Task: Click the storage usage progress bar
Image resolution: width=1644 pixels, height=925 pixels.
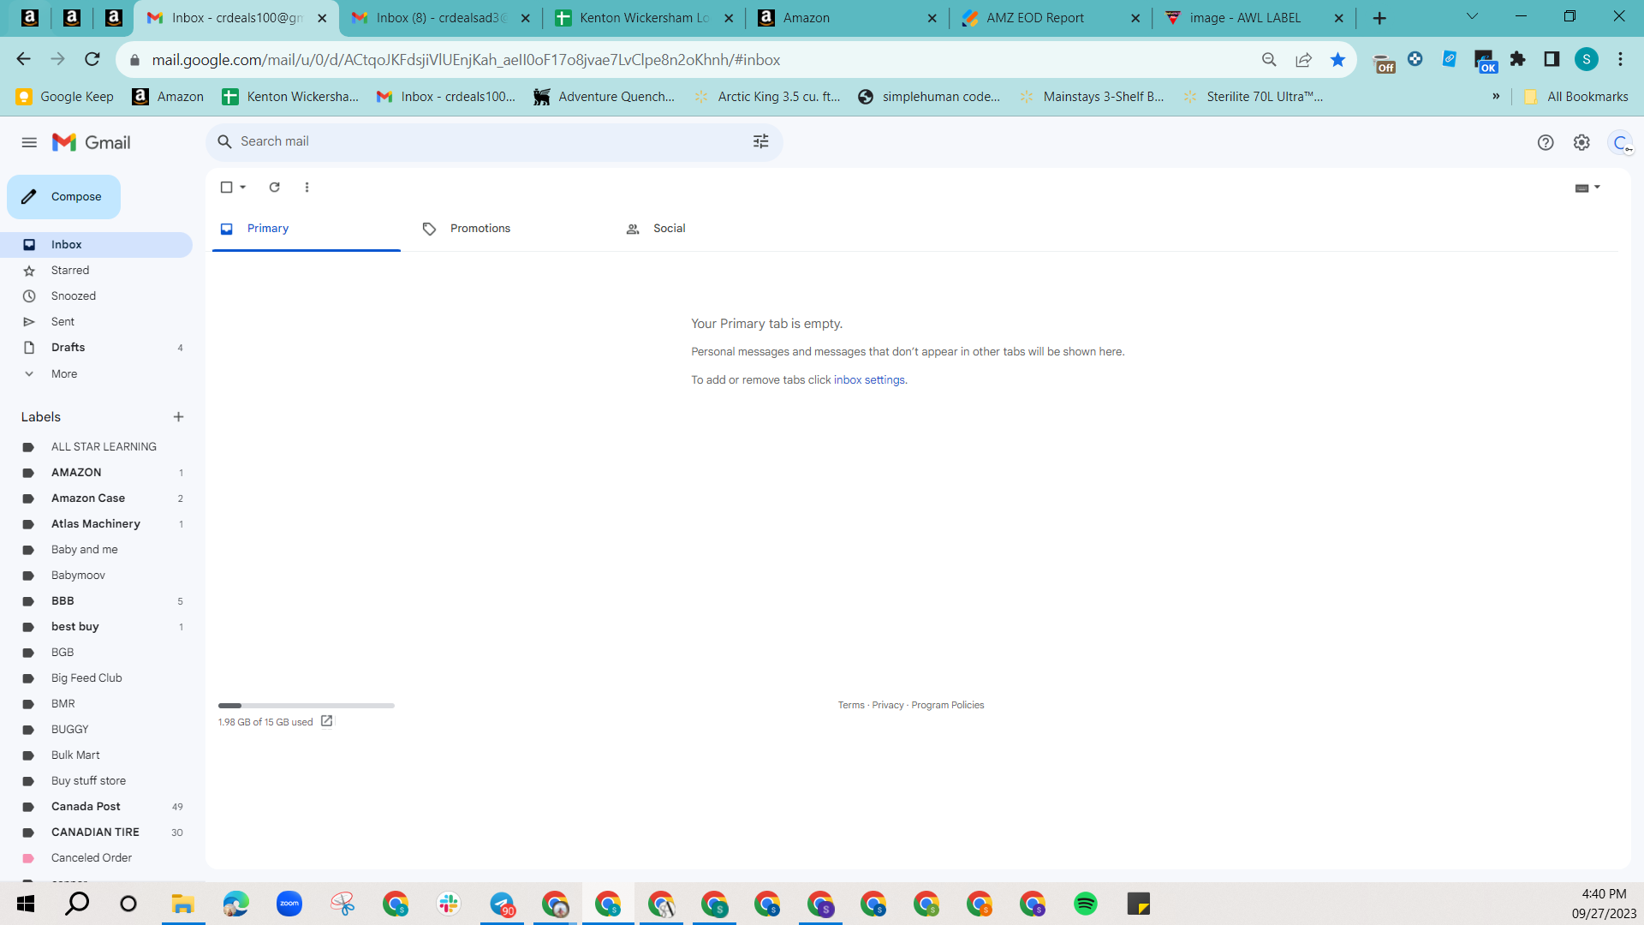Action: point(306,706)
